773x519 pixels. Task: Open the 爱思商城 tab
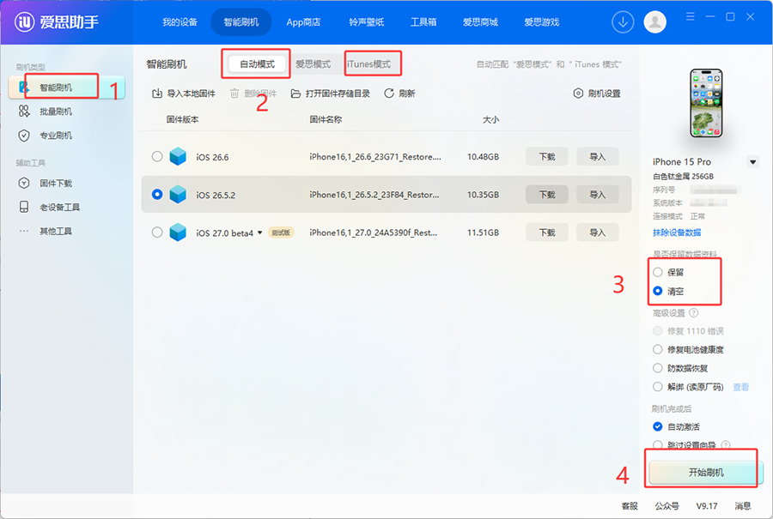(x=480, y=22)
